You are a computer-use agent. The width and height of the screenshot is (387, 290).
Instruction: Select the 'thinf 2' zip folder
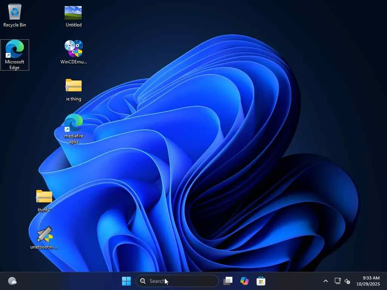tap(44, 196)
